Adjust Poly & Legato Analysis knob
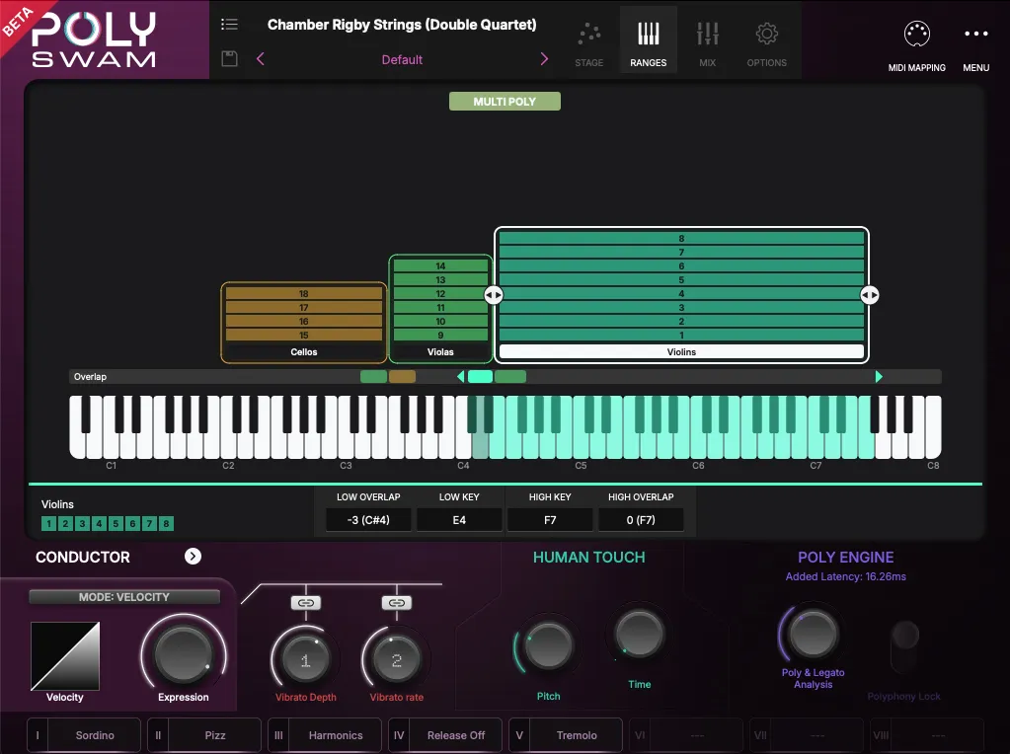This screenshot has width=1010, height=754. coord(813,634)
